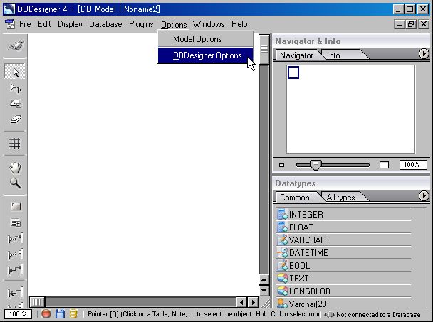Select the INTEGER datatype
The width and height of the screenshot is (433, 322).
click(x=343, y=214)
